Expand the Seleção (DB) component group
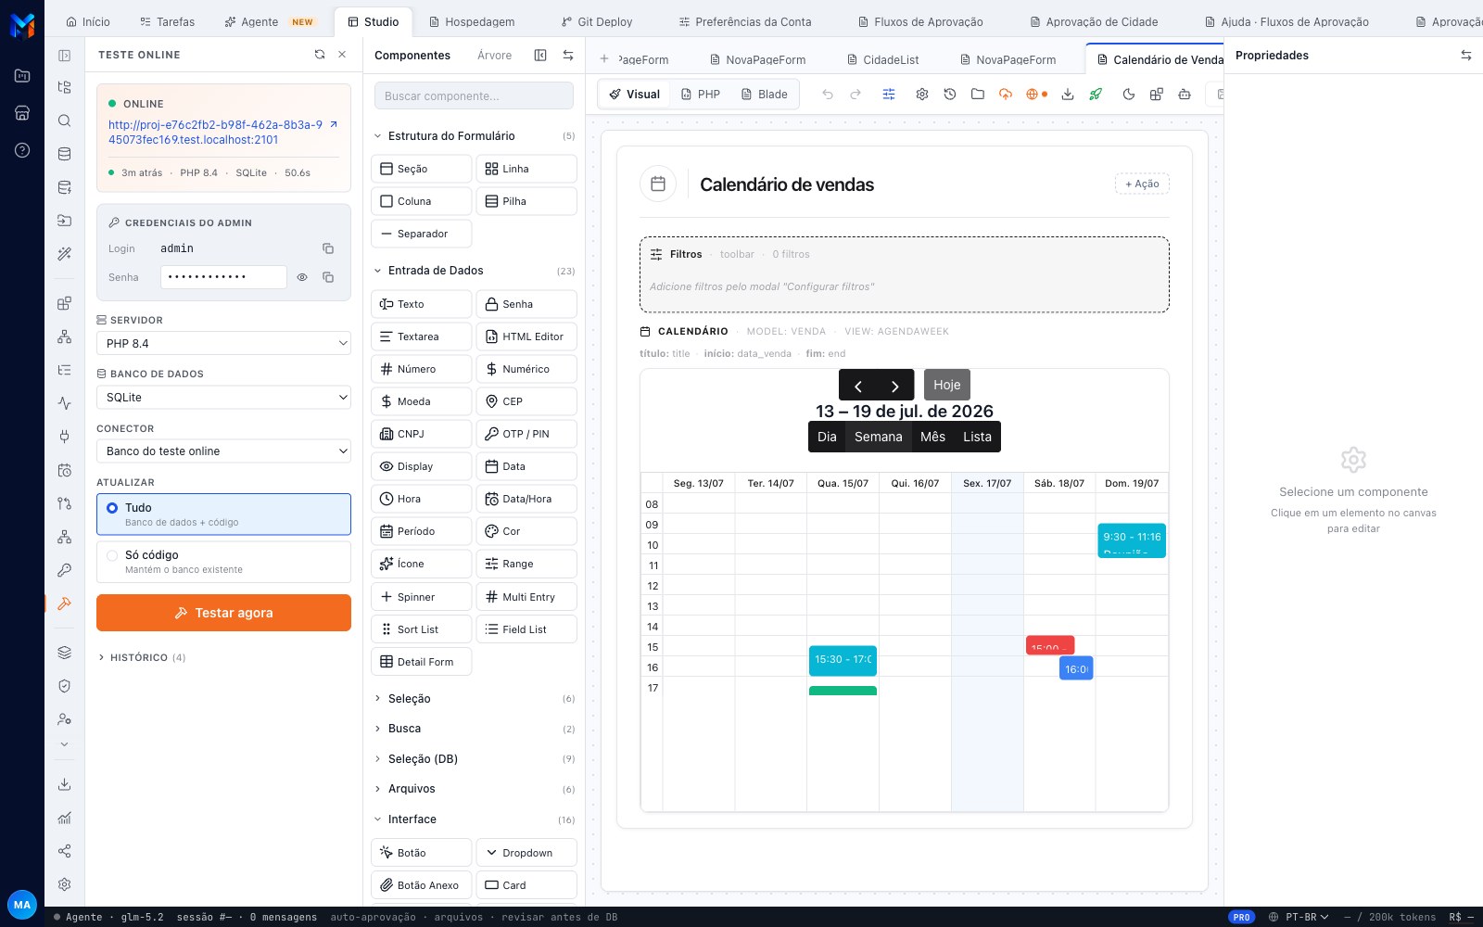Viewport: 1483px width, 927px height. [474, 758]
